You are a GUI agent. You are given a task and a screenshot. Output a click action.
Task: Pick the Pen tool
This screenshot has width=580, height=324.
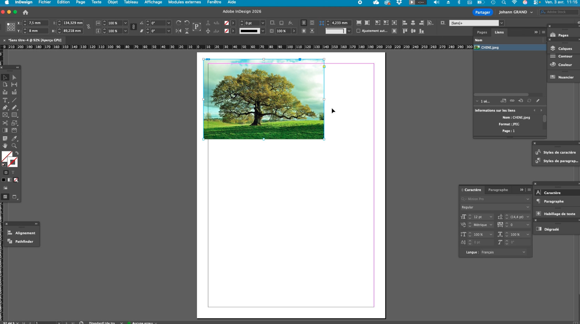coord(5,108)
